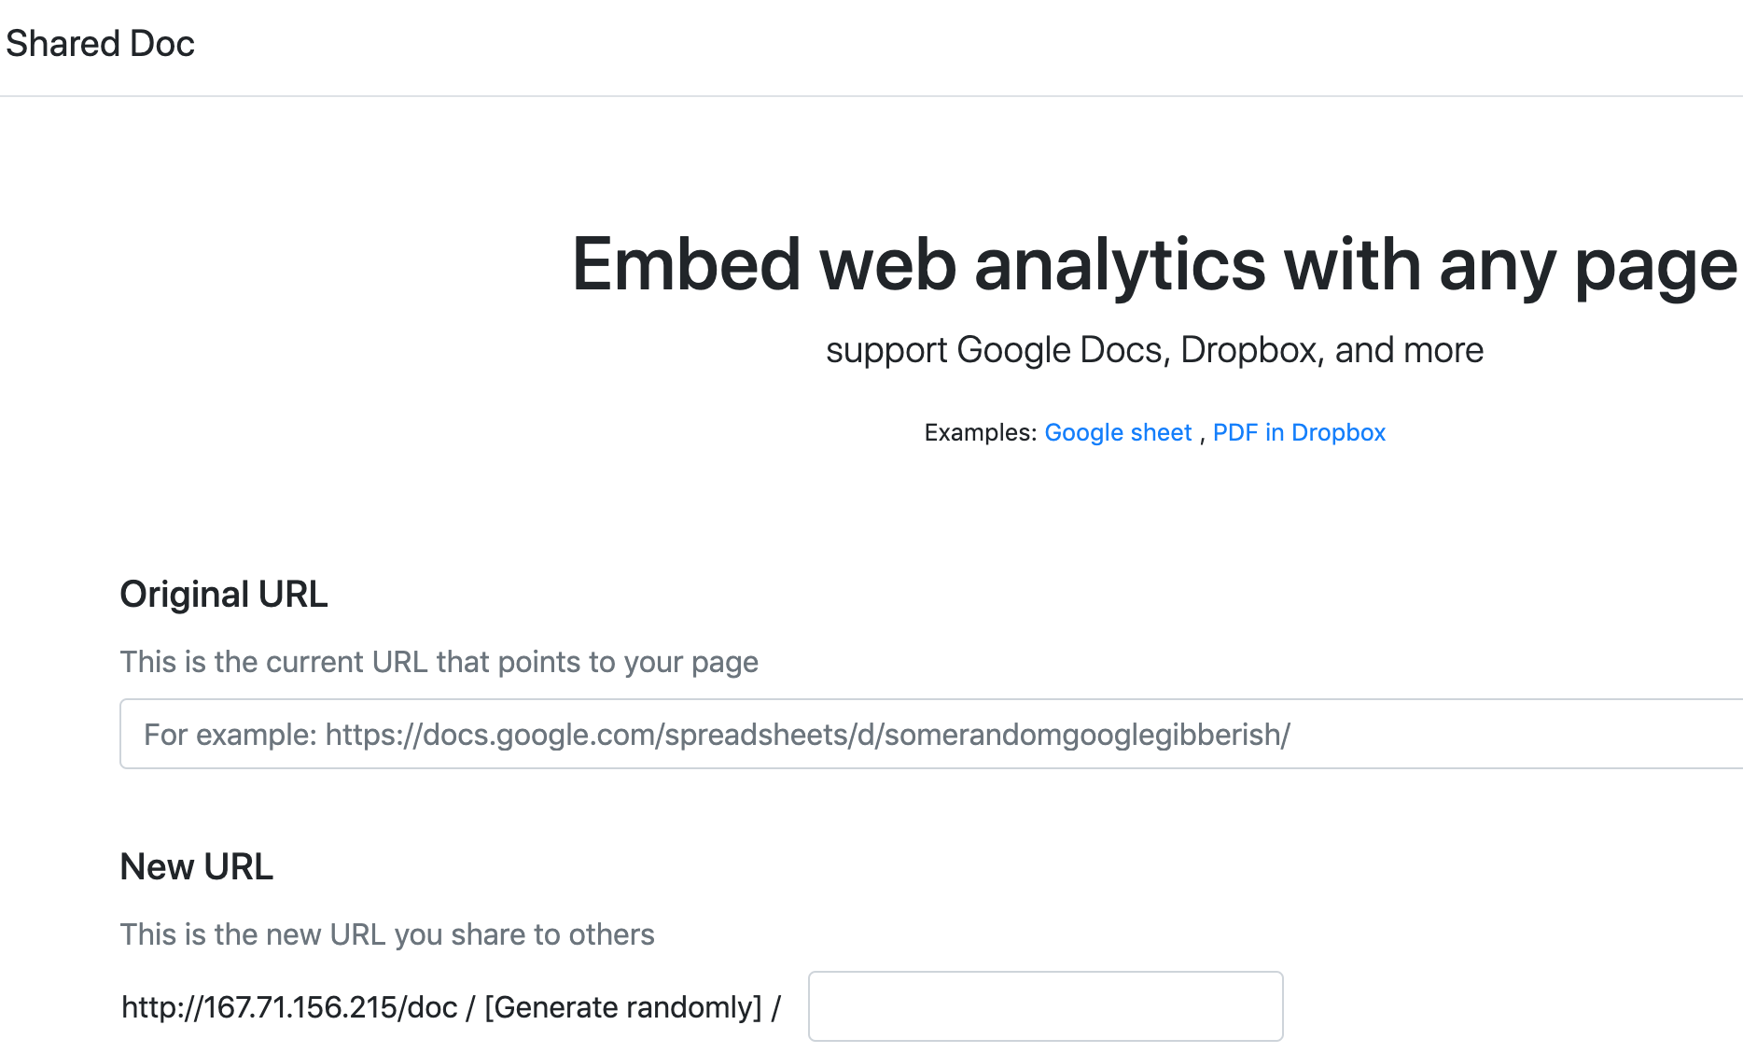Click the 'Original URL' section heading

pyautogui.click(x=224, y=595)
